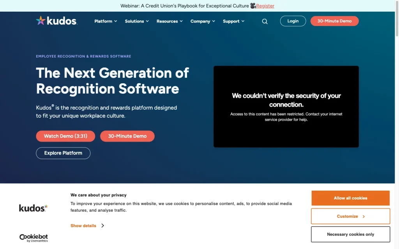Image resolution: width=399 pixels, height=249 pixels.
Task: Choose Necessary cookies only
Action: coord(350,234)
